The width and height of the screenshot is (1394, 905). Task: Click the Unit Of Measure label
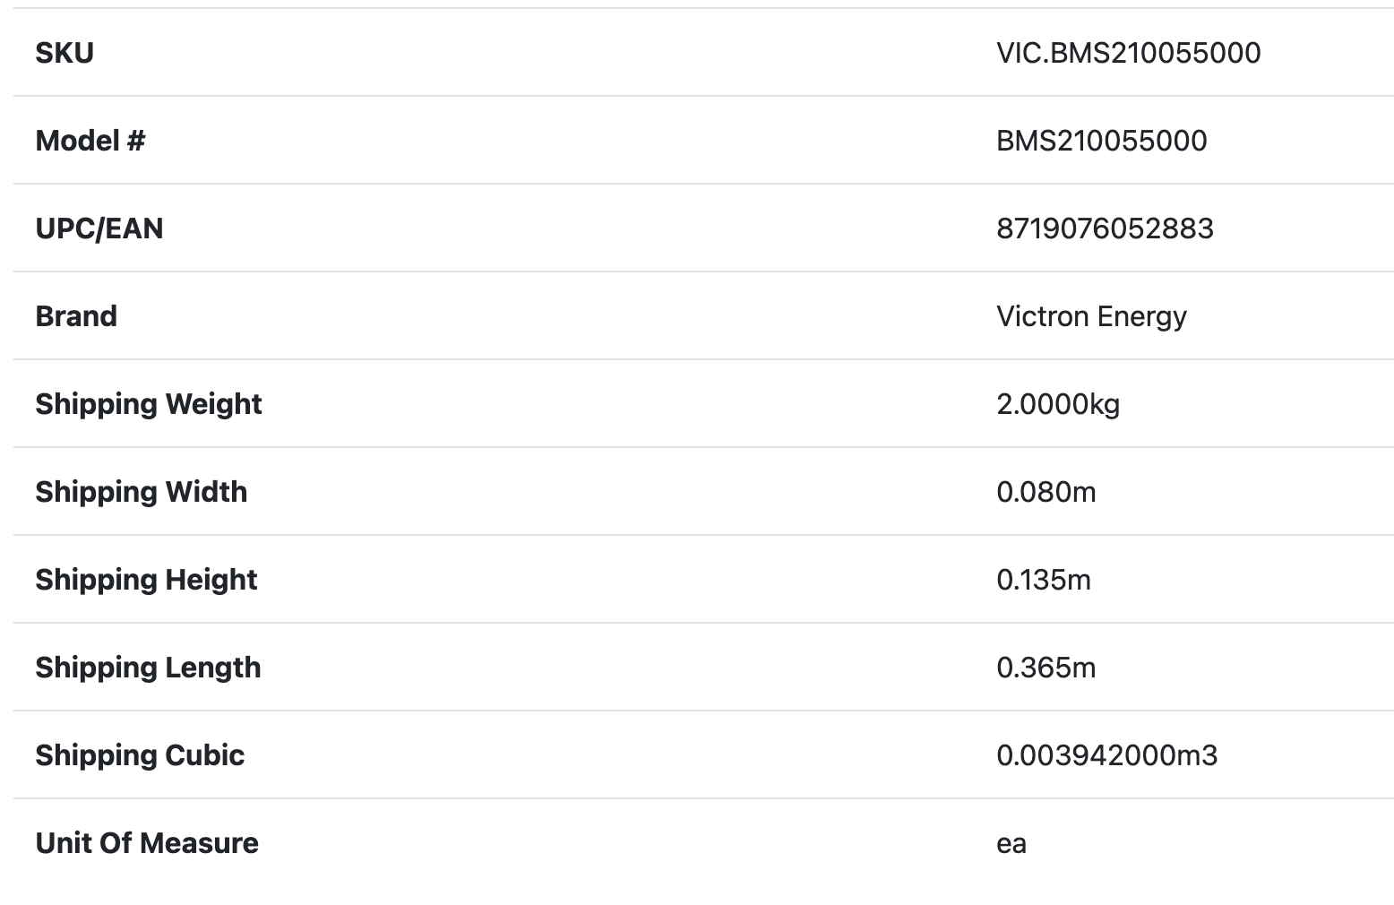[x=147, y=843]
